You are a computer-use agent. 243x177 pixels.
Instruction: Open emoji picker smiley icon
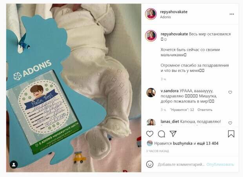[150, 164]
